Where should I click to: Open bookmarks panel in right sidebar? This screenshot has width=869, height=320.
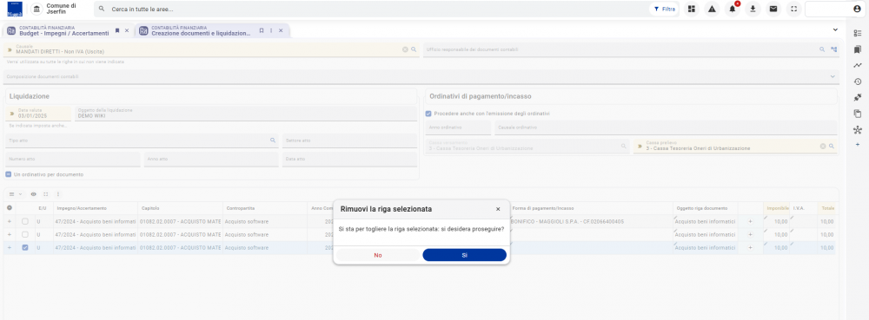point(858,49)
